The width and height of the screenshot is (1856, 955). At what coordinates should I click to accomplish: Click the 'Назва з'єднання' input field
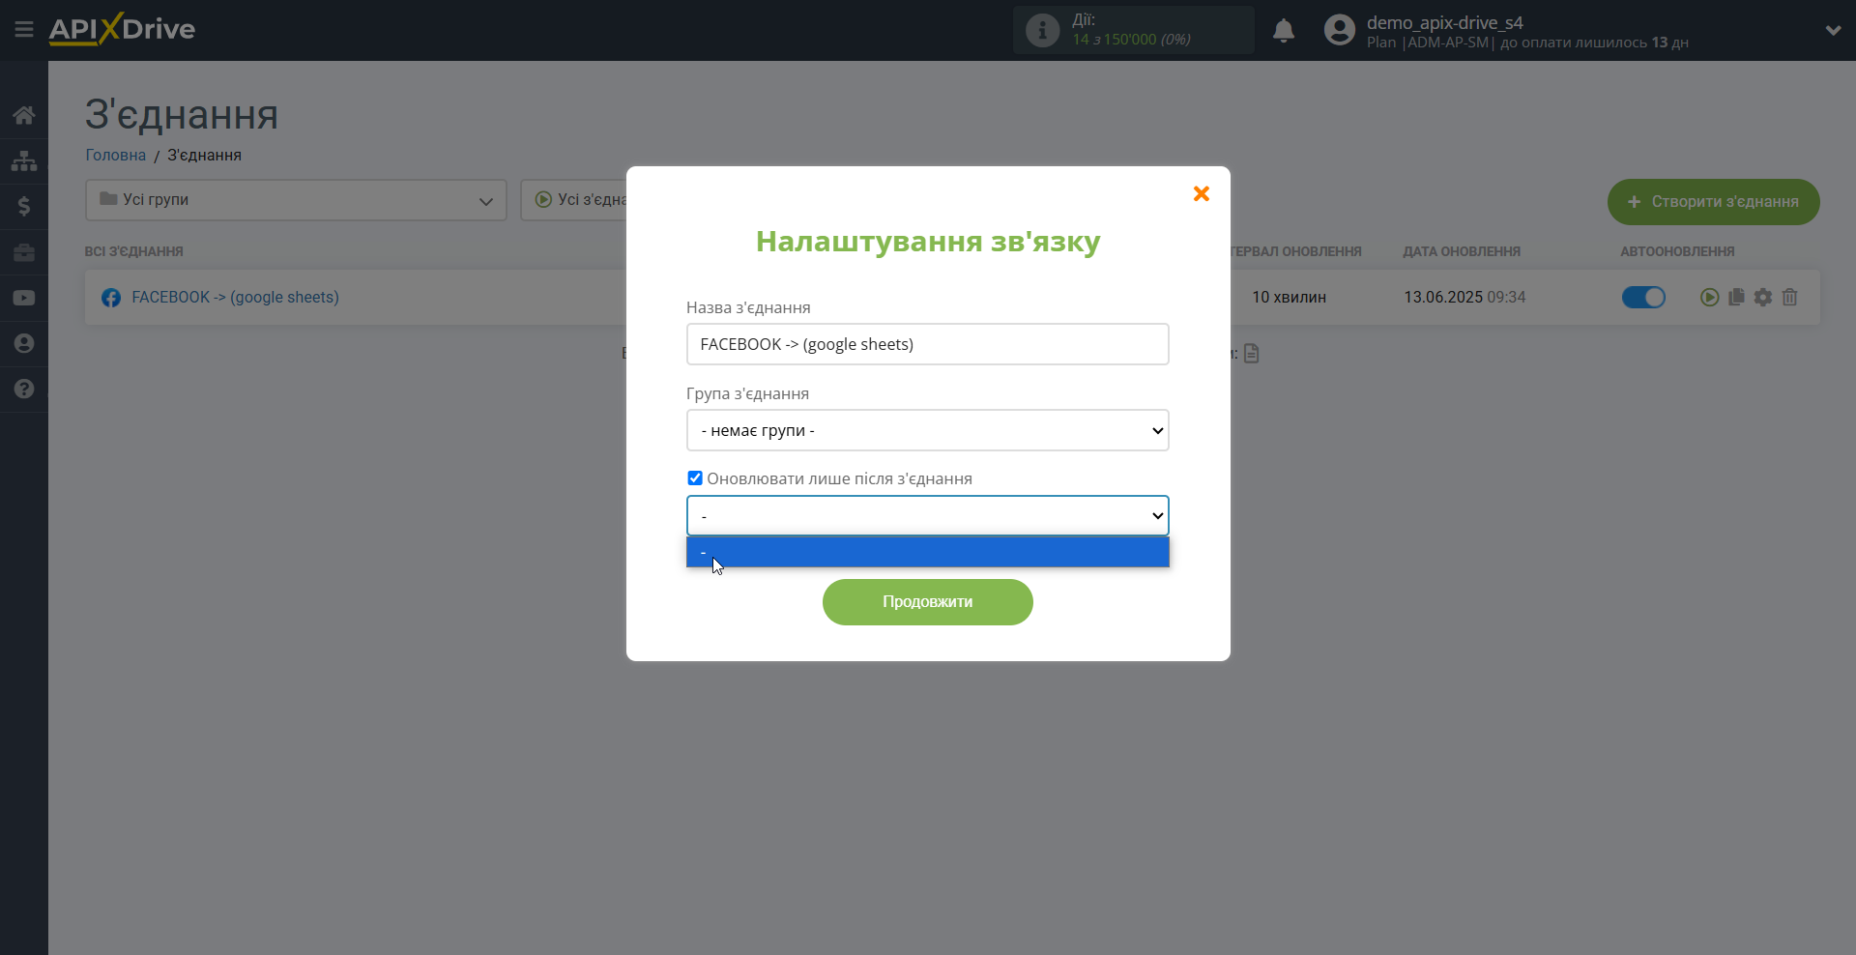coord(928,344)
